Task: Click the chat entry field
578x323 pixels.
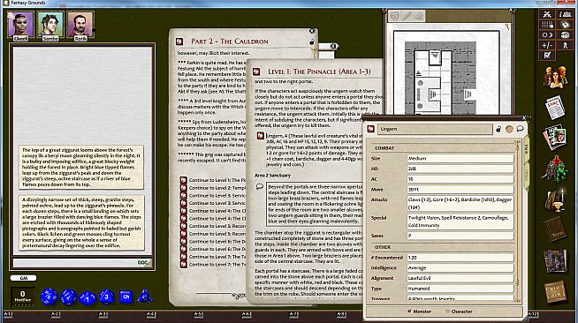Action: pyautogui.click(x=74, y=263)
